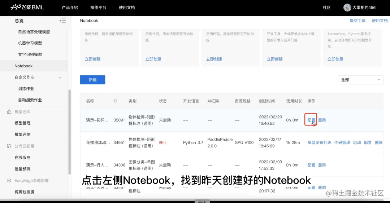Image resolution: width=390 pixels, height=203 pixels.
Task: Click 启动 for notebook 34951
Action: click(357, 143)
